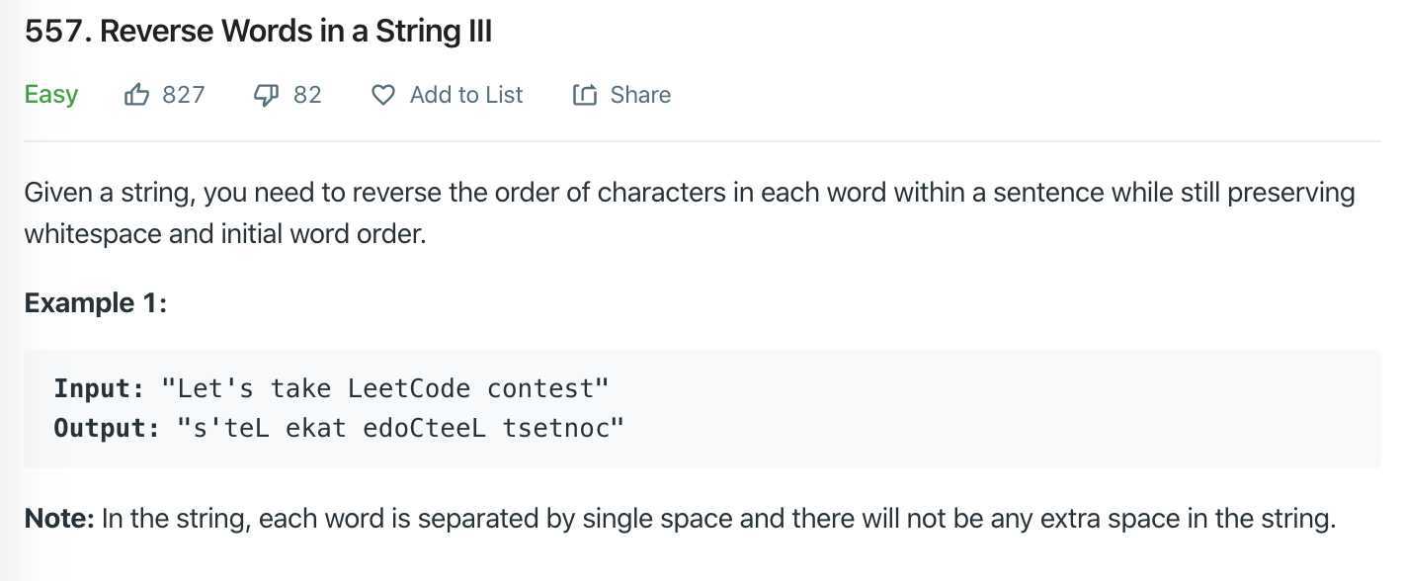Viewport: 1403px width, 581px height.
Task: Click the title Reverse Words in a String III
Action: 295,32
